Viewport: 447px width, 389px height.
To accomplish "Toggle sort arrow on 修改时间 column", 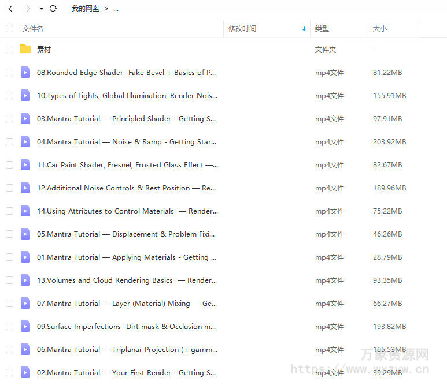I will click(304, 29).
